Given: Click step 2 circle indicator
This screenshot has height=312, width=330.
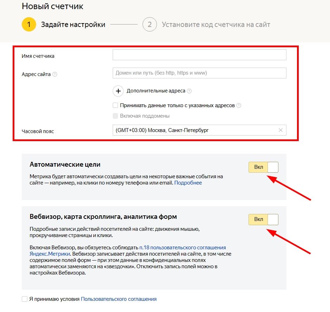Looking at the screenshot, I should point(150,25).
